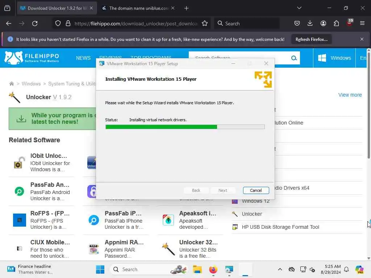Close the uniblue domain tab
Viewport: 371px width, 278px height.
173,8
